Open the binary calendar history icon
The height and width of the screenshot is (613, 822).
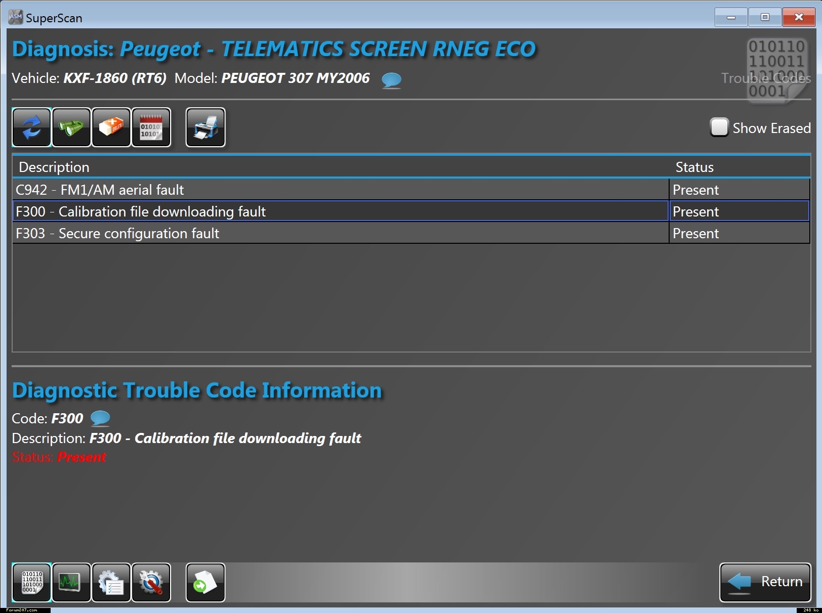click(151, 127)
